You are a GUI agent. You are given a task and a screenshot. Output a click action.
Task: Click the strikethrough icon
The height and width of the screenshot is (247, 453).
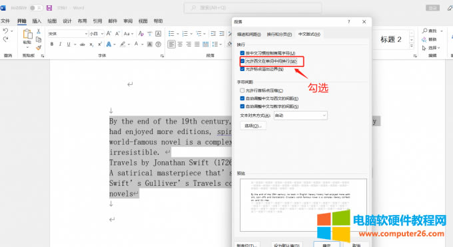(x=83, y=44)
